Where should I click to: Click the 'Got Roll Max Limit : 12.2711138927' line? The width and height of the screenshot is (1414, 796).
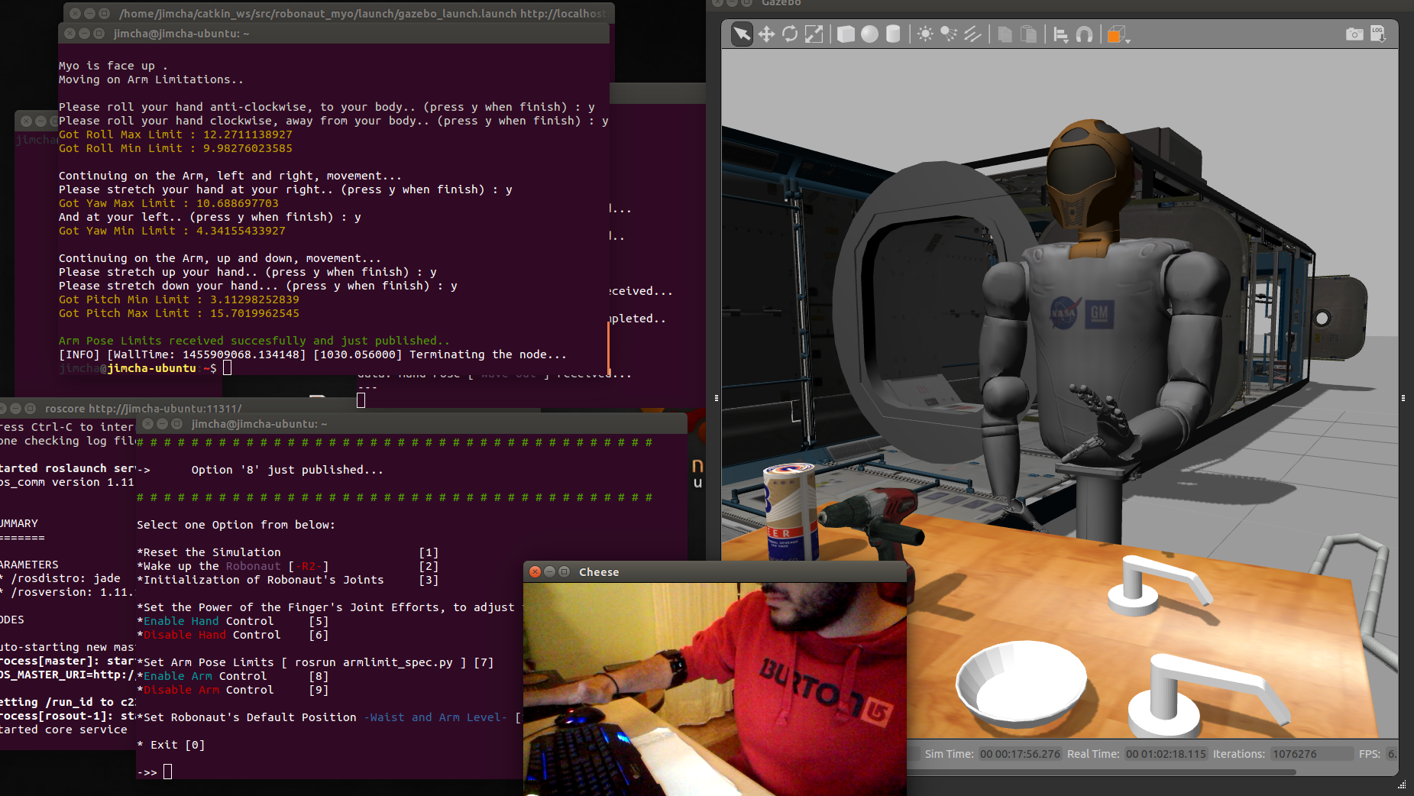click(x=176, y=134)
